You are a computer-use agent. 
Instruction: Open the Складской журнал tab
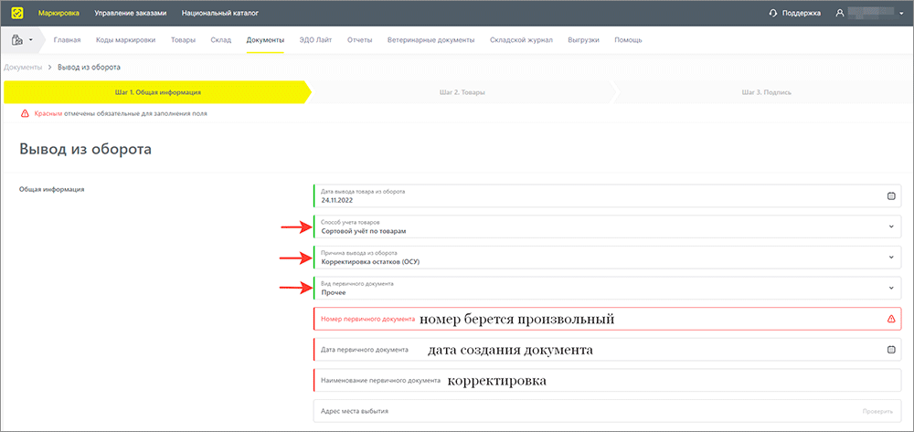click(521, 40)
